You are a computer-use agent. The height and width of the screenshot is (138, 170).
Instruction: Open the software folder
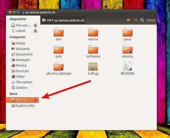pyautogui.click(x=93, y=52)
